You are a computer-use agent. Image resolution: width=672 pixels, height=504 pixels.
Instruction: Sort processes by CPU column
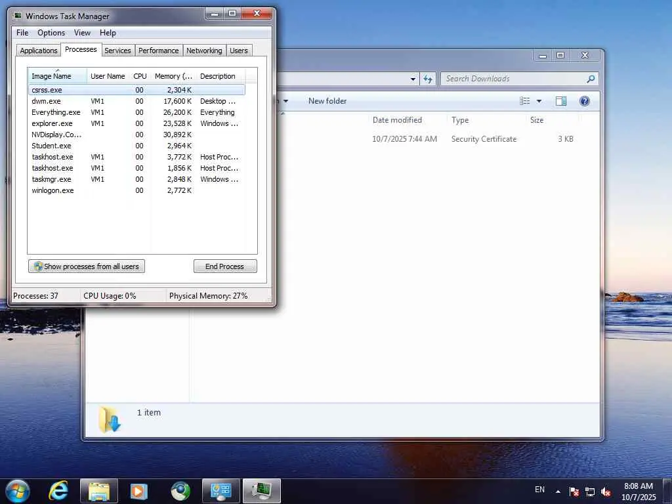(x=140, y=76)
